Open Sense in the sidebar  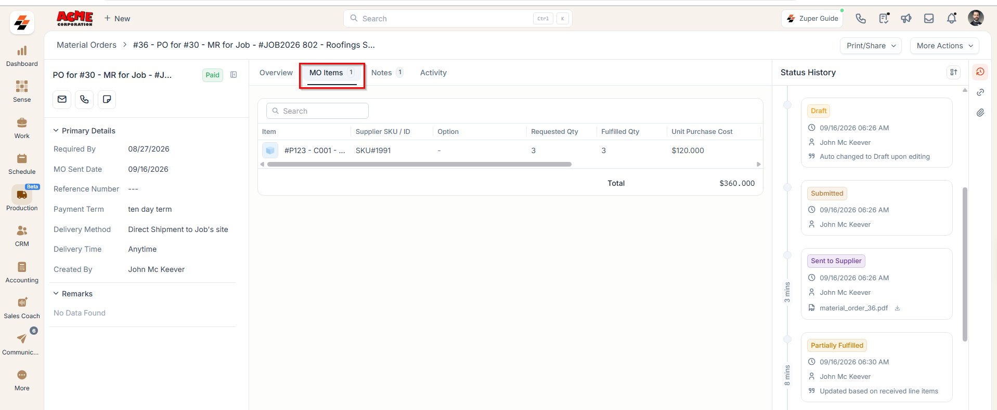tap(22, 87)
